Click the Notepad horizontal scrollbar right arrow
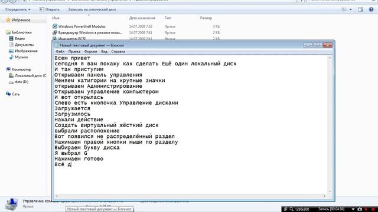378x212 pixels. point(325,196)
